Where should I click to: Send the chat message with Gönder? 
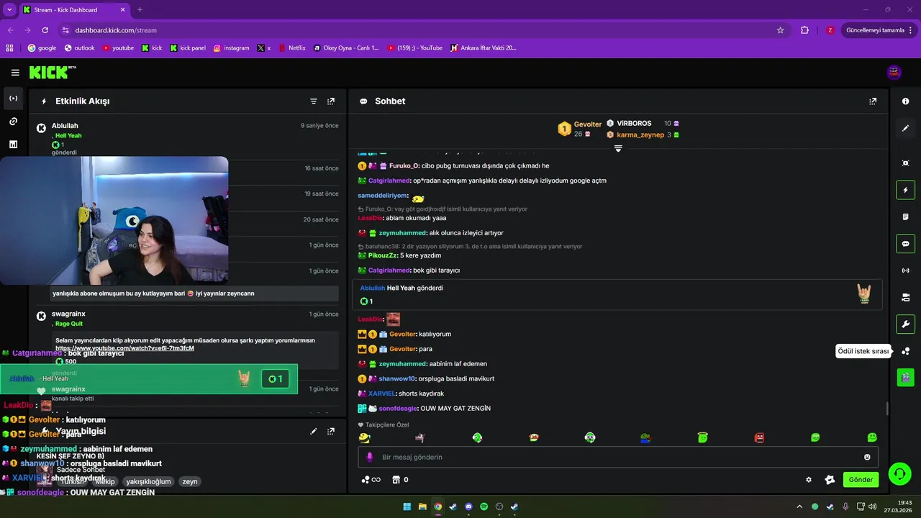coord(861,480)
